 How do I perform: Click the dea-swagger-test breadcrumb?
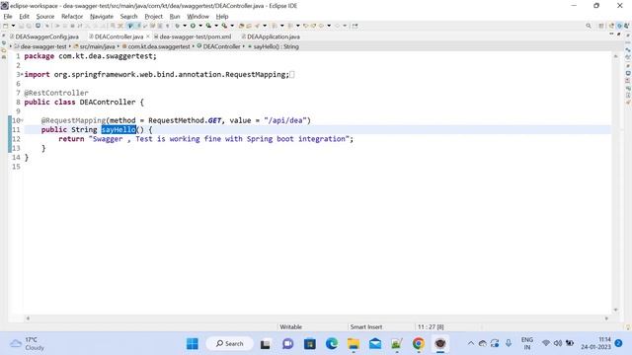(x=40, y=46)
